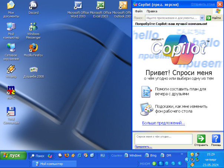224x168 pixels.
Task: Click the Найти search button
Action: (214, 18)
